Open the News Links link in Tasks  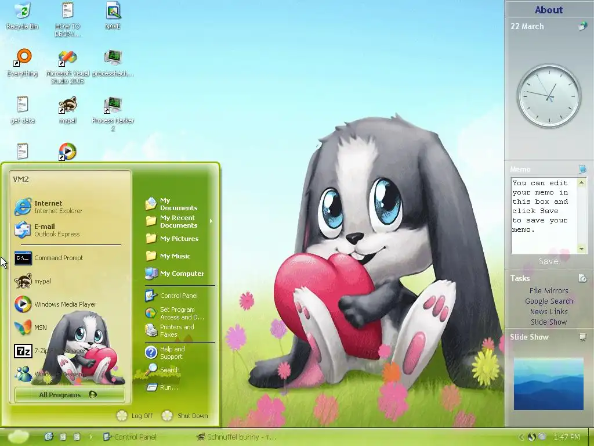click(549, 311)
